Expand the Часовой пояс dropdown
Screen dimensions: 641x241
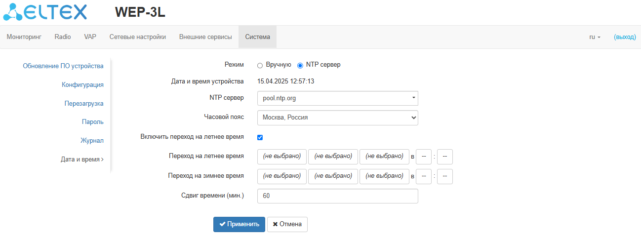click(x=337, y=118)
